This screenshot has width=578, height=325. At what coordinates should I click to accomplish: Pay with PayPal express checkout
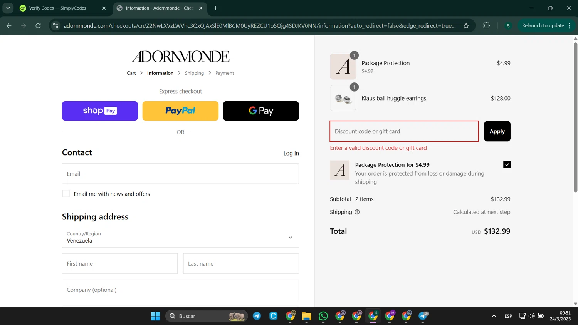coord(180,111)
